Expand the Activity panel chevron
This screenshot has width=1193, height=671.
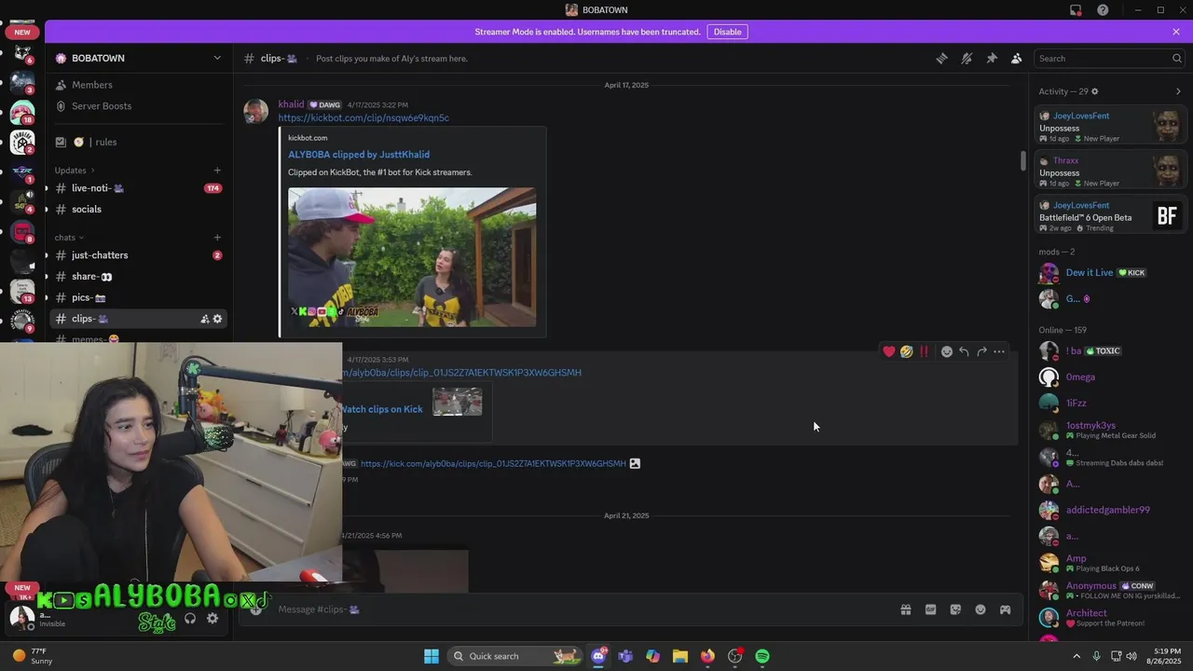1178,91
